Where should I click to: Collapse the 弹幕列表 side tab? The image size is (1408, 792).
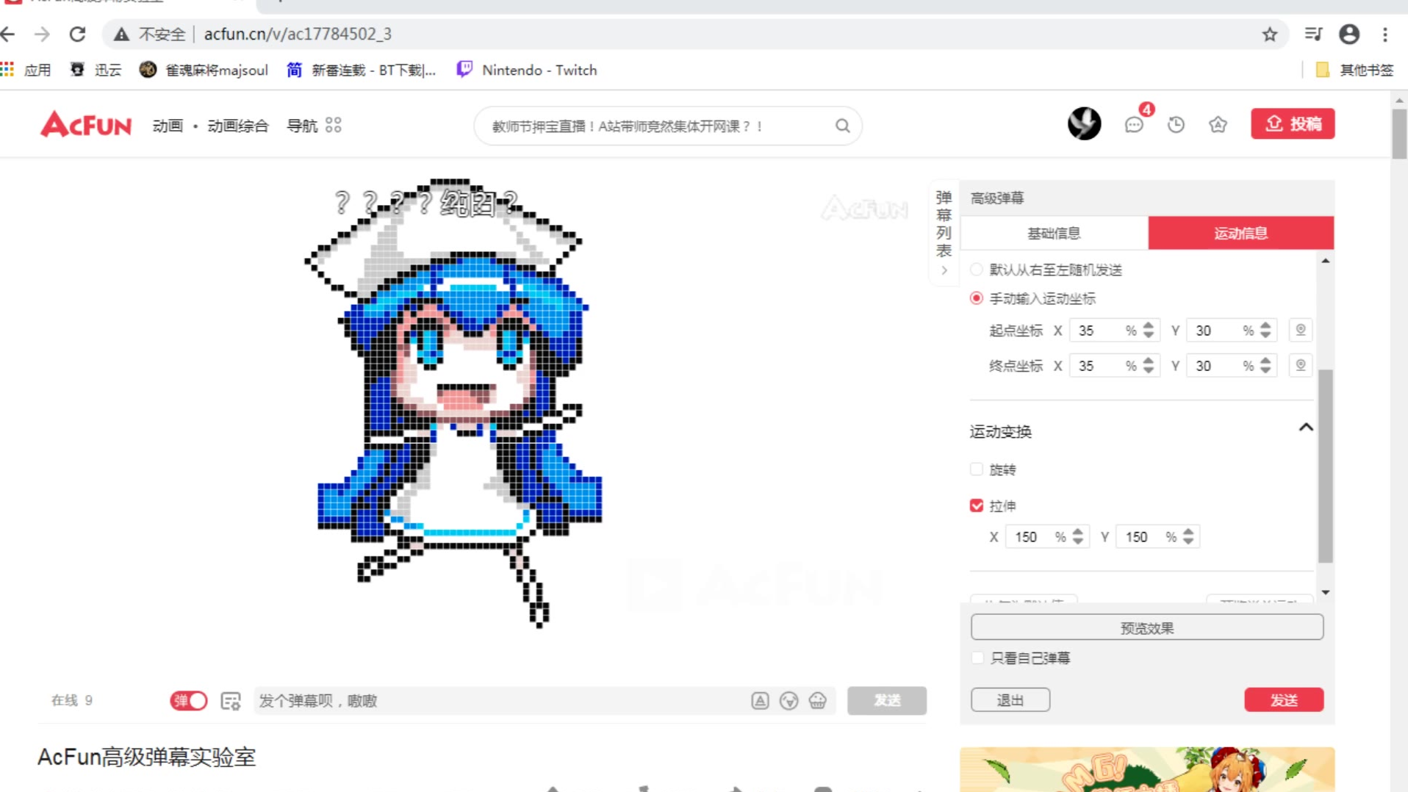click(944, 231)
